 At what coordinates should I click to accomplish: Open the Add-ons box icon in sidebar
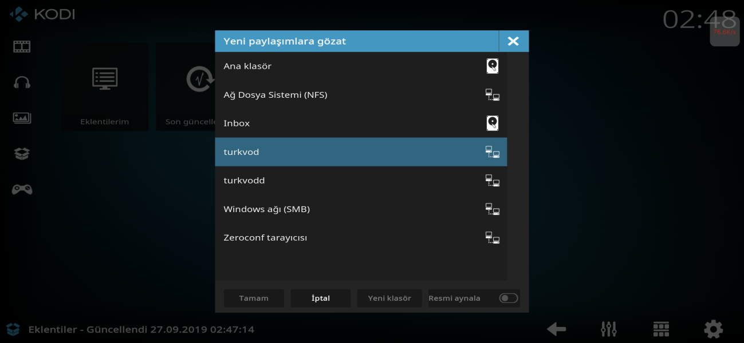(x=22, y=153)
